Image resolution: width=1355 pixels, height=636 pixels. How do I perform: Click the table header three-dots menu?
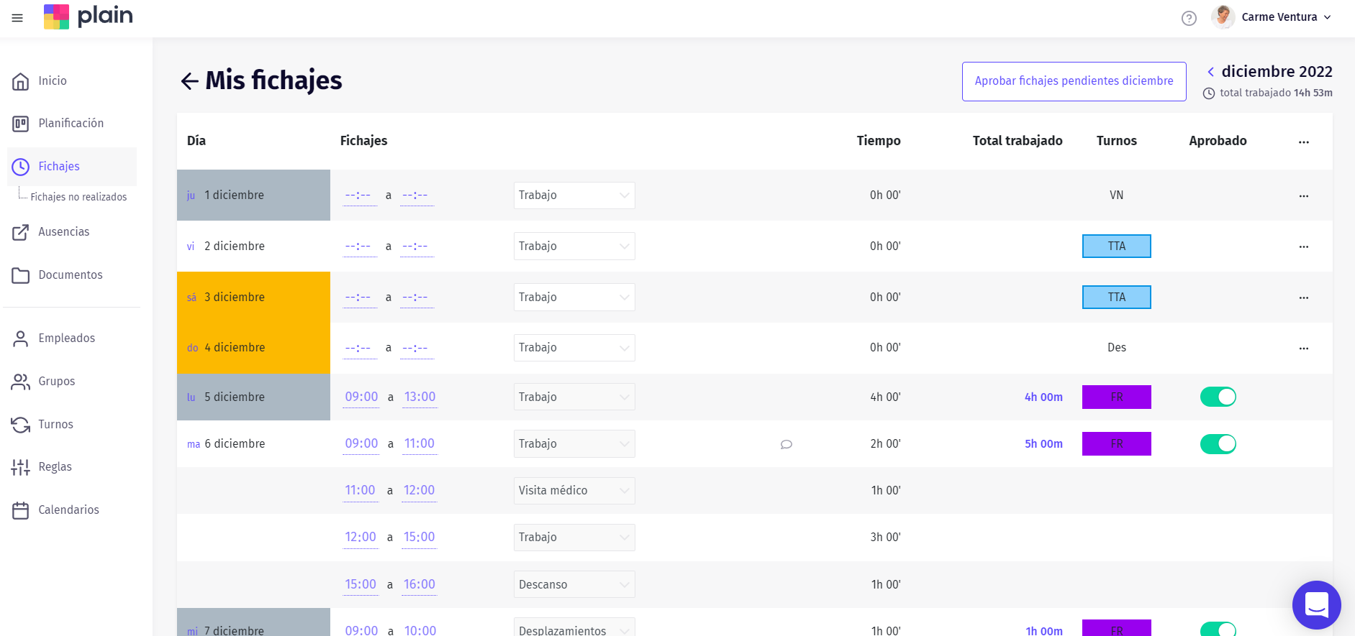[x=1303, y=142]
